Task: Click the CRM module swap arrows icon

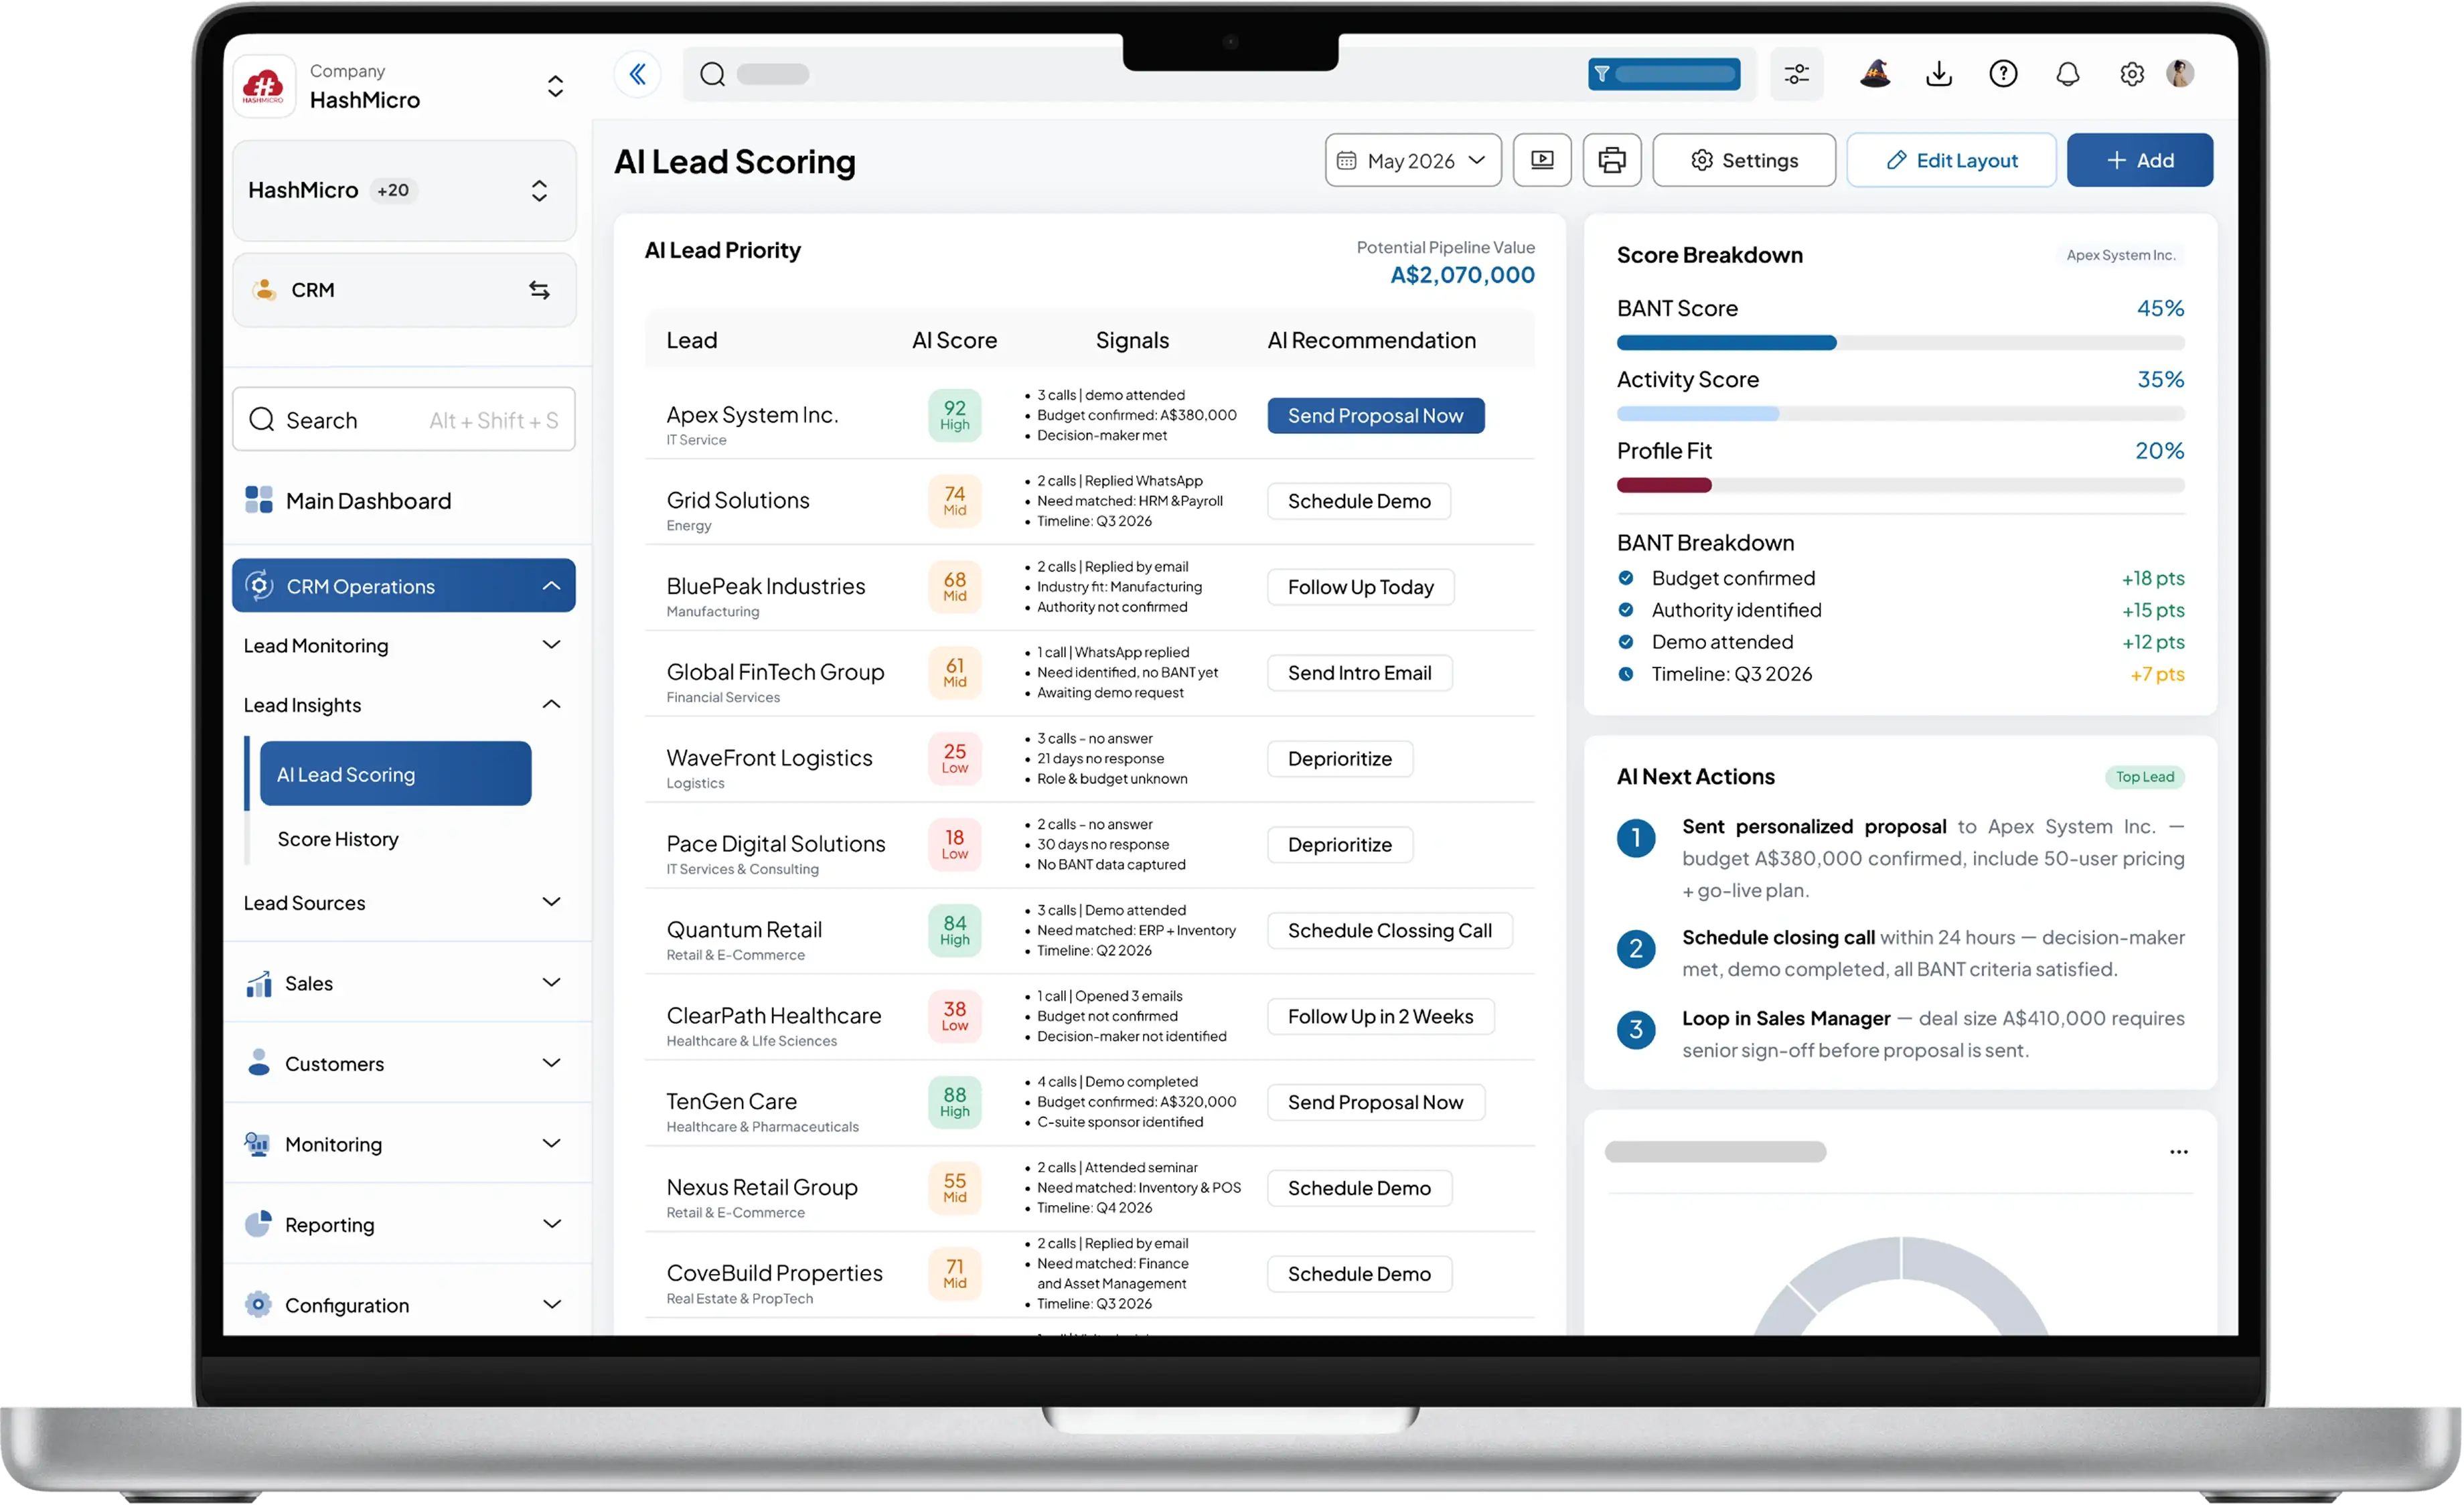Action: tap(539, 290)
